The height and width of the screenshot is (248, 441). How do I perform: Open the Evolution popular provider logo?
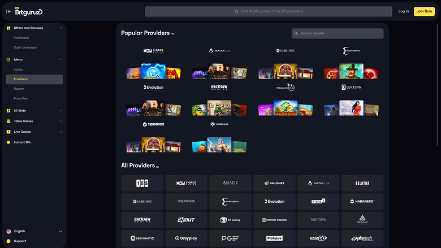153,88
